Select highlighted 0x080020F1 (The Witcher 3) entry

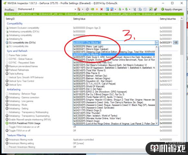114,55
